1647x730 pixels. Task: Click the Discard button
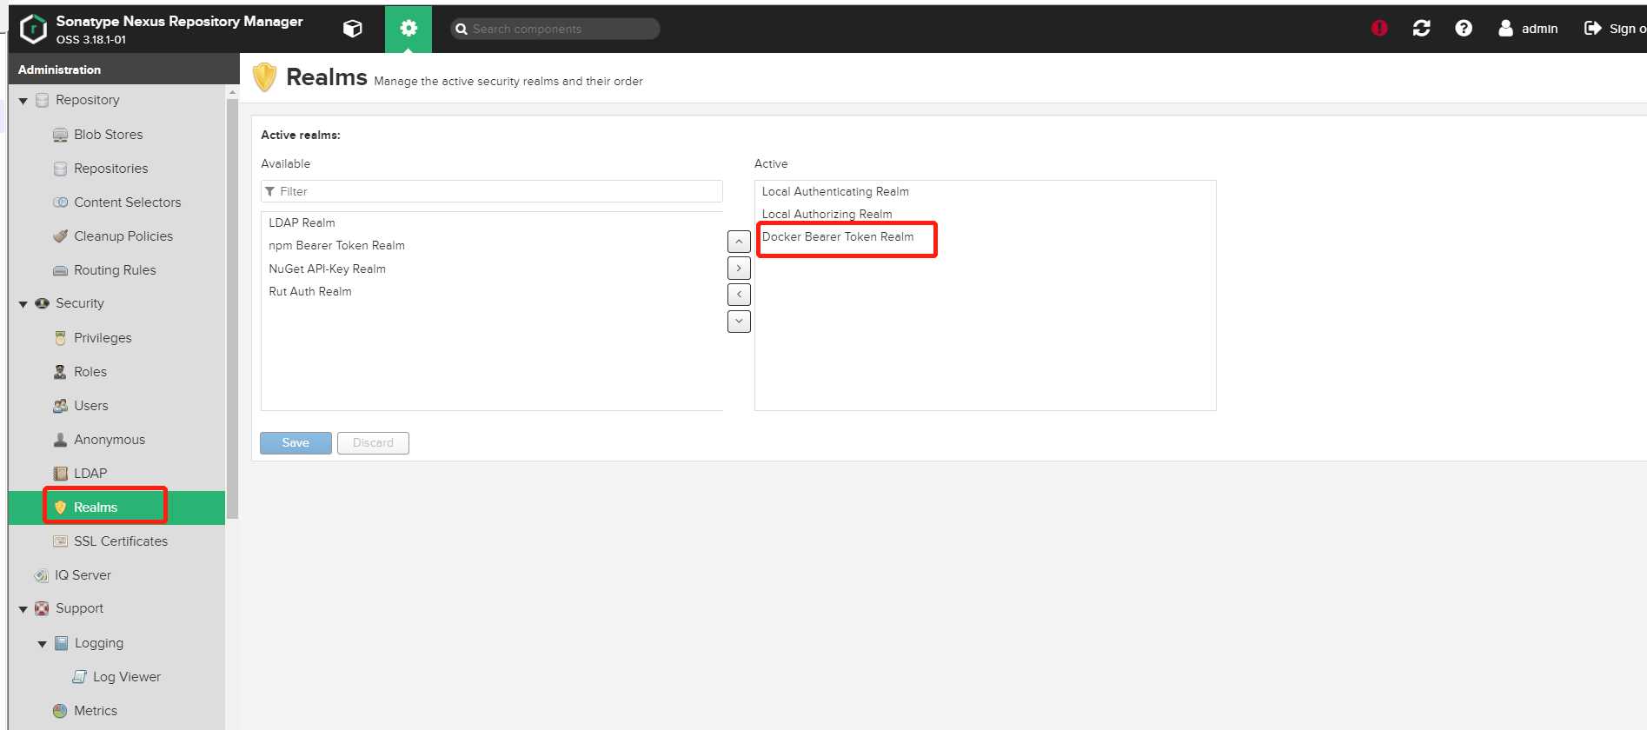[x=373, y=443]
